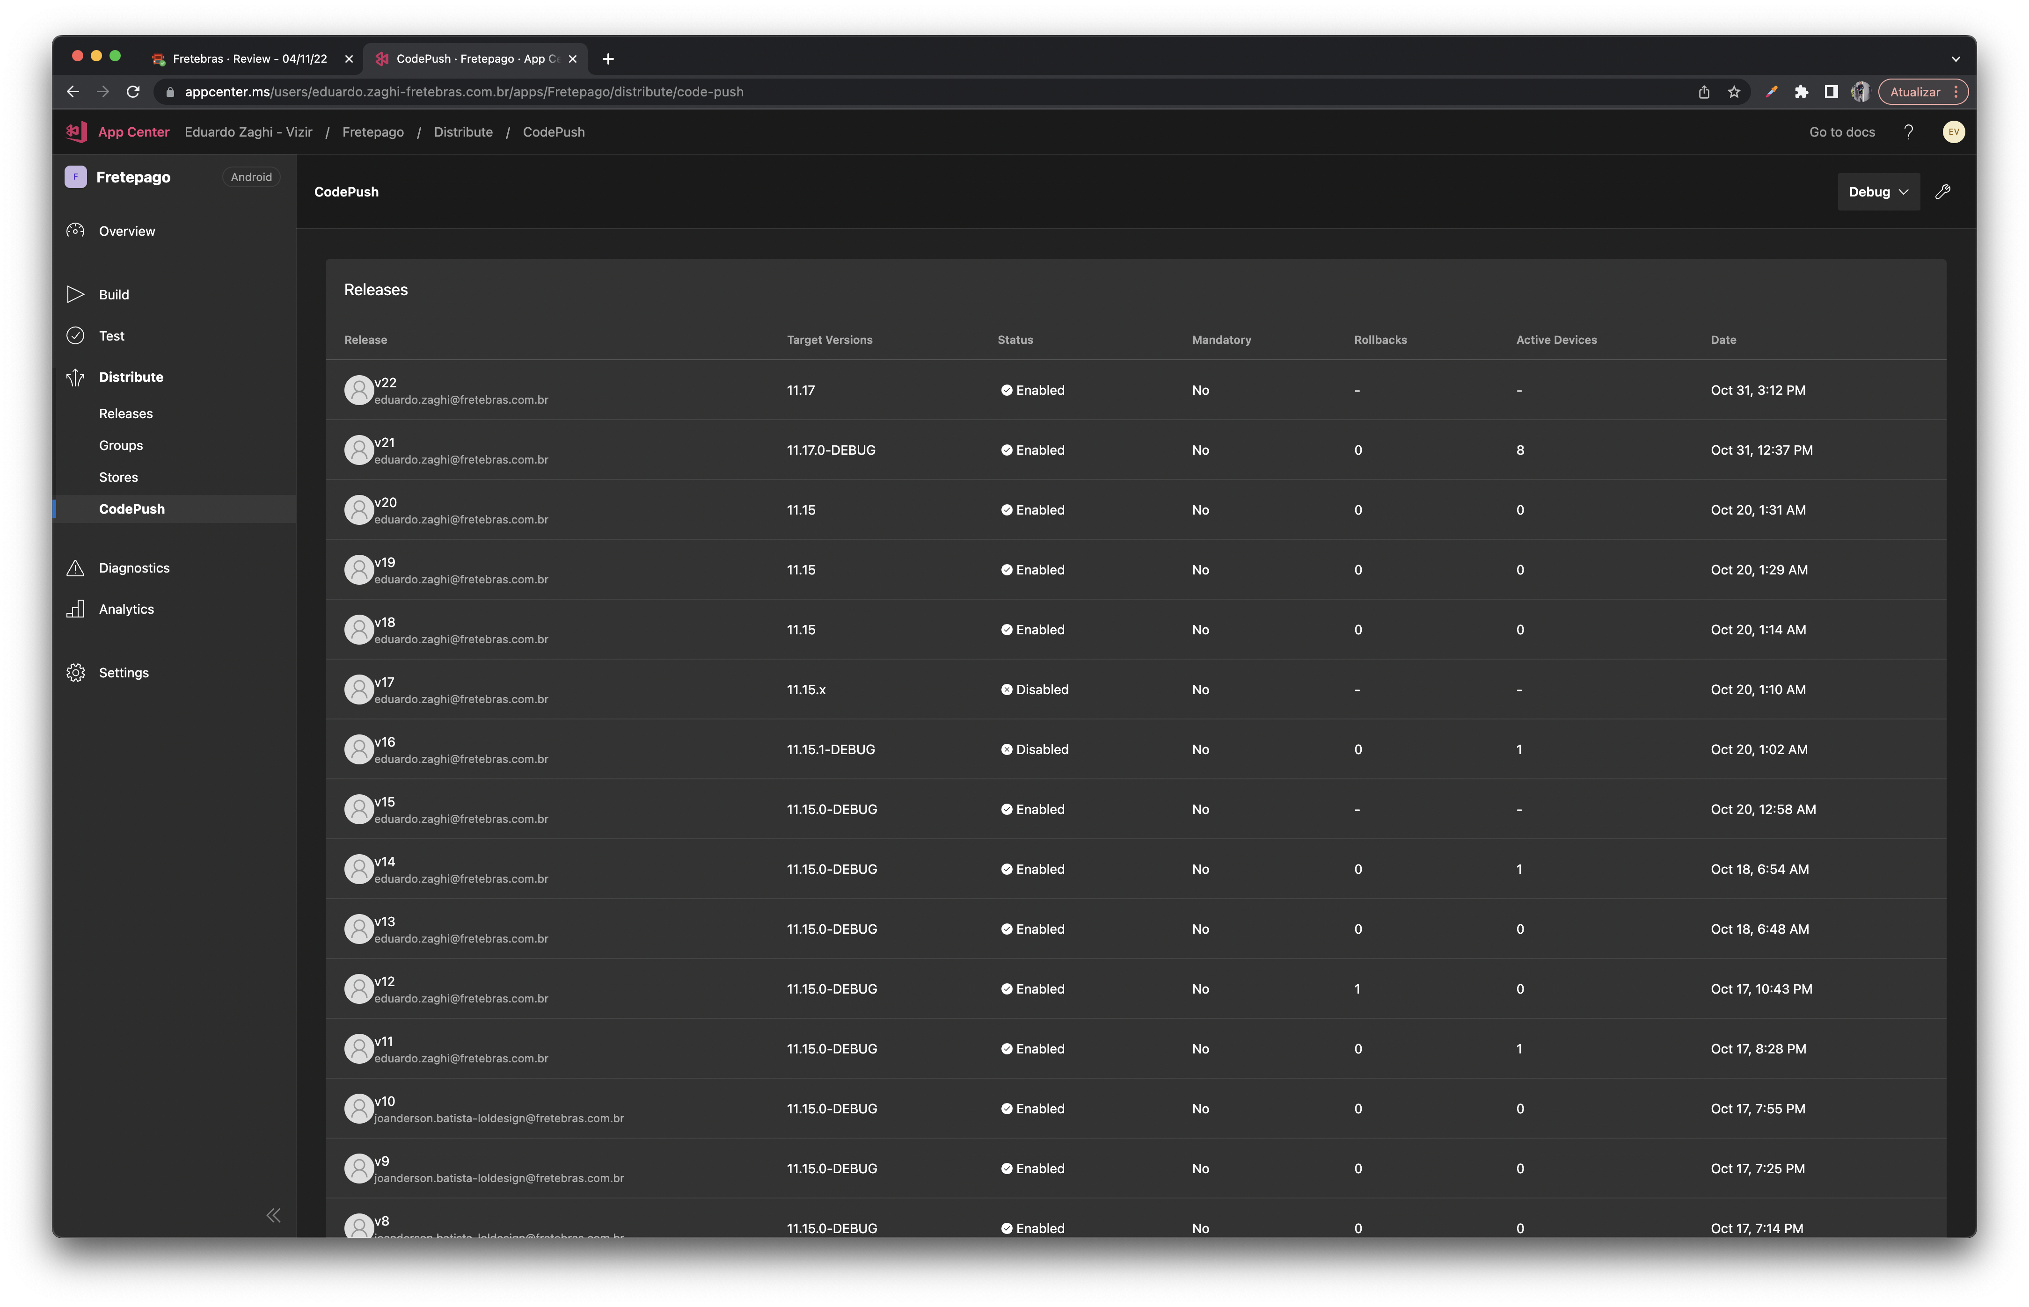Image resolution: width=2029 pixels, height=1307 pixels.
Task: Select Releases under Distribute
Action: (126, 414)
